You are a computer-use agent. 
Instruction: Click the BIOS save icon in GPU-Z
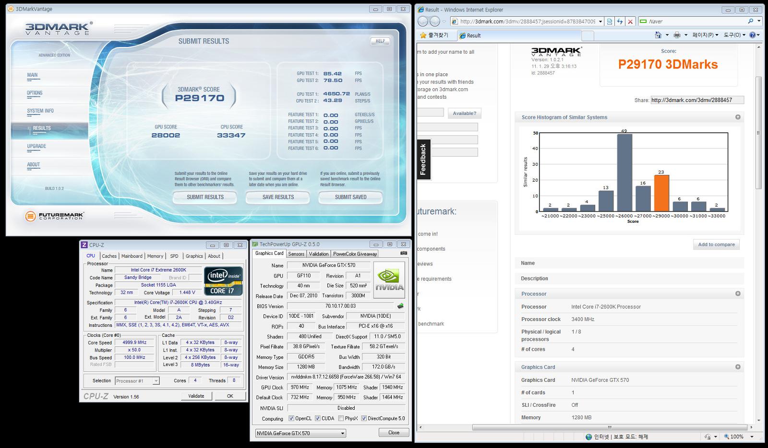coord(400,306)
